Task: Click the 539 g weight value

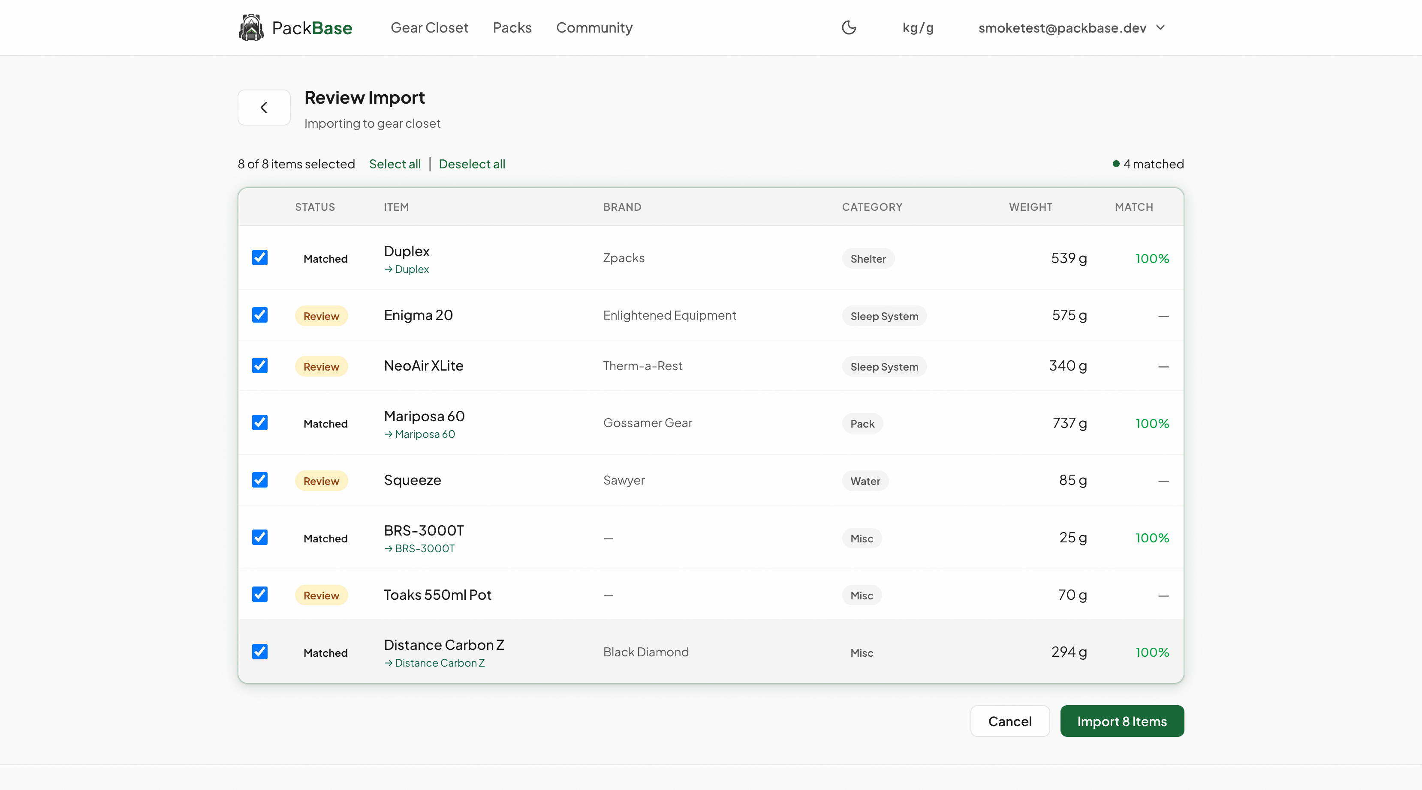Action: tap(1069, 257)
